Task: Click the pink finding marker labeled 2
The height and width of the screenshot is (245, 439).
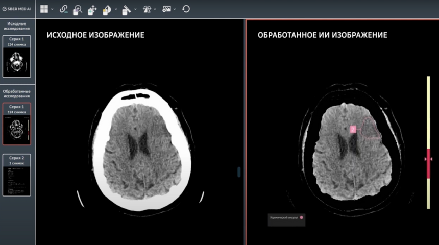Action: pyautogui.click(x=353, y=129)
